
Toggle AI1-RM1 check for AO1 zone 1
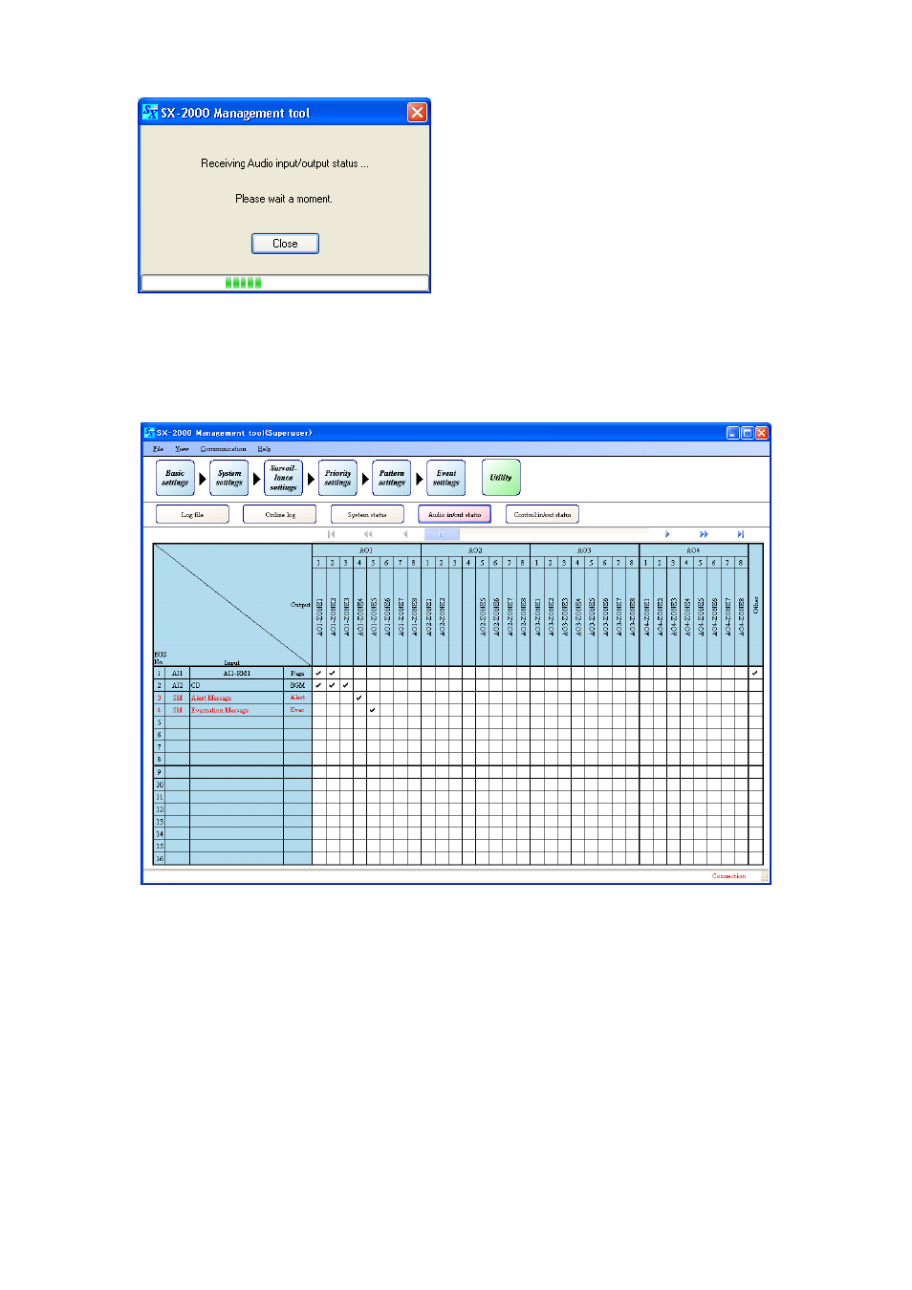(318, 673)
